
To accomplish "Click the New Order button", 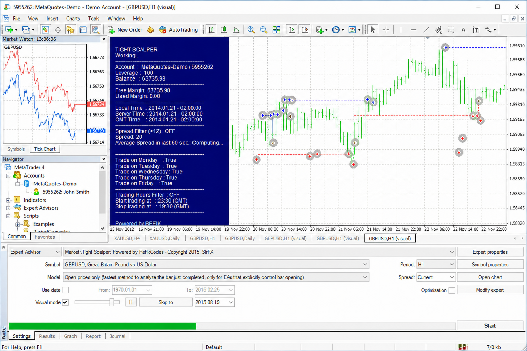I will (x=125, y=30).
